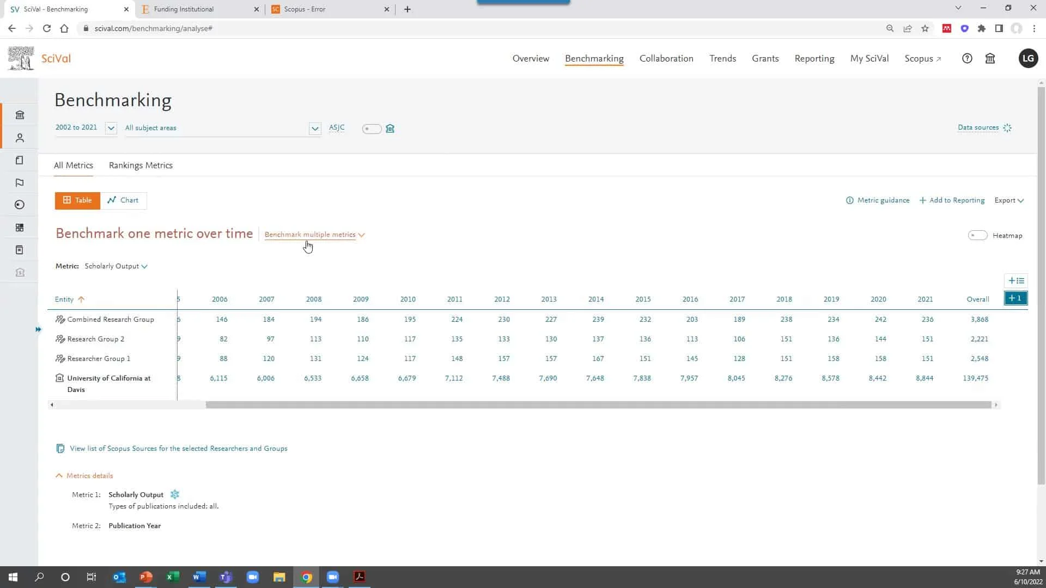The height and width of the screenshot is (588, 1046).
Task: Switch the view to Chart
Action: coord(123,200)
